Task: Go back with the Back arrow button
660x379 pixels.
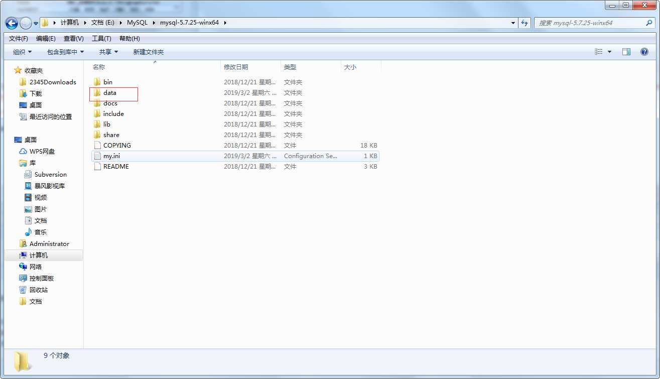Action: 12,23
